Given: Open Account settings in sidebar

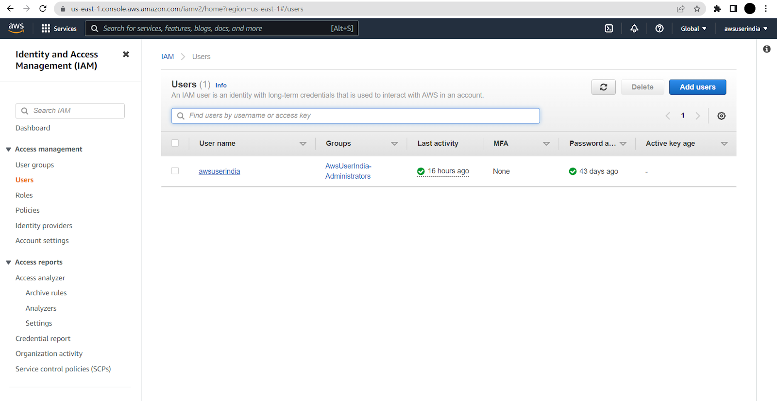Looking at the screenshot, I should (42, 241).
